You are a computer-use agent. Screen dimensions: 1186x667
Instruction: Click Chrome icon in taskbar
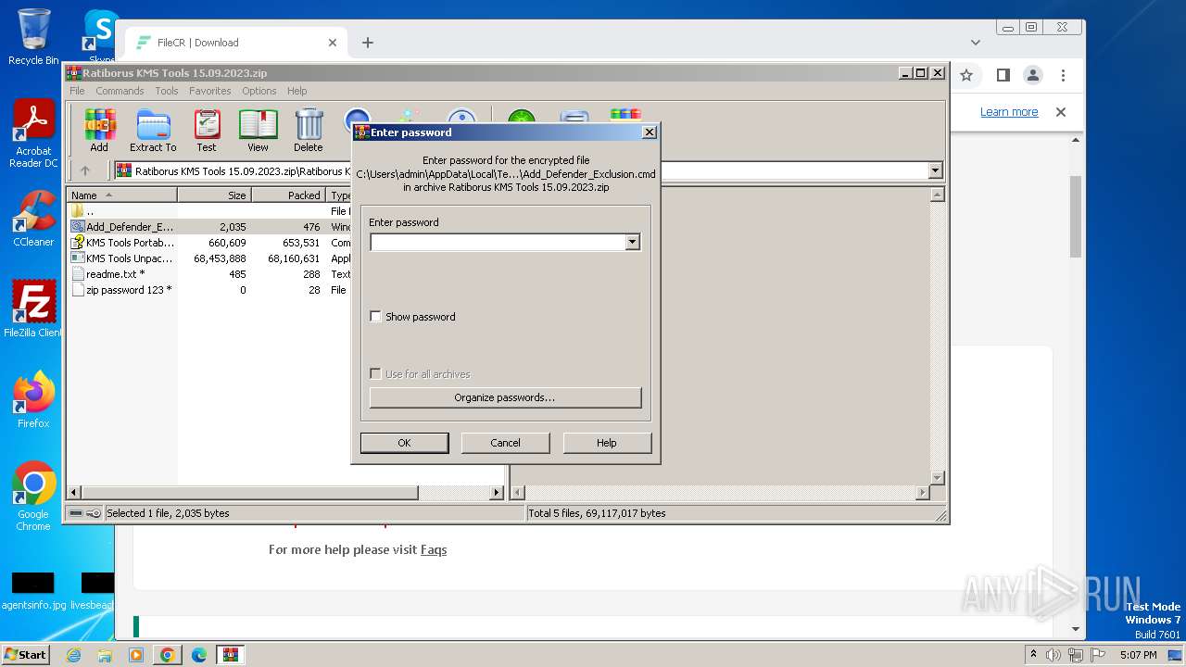click(x=167, y=655)
